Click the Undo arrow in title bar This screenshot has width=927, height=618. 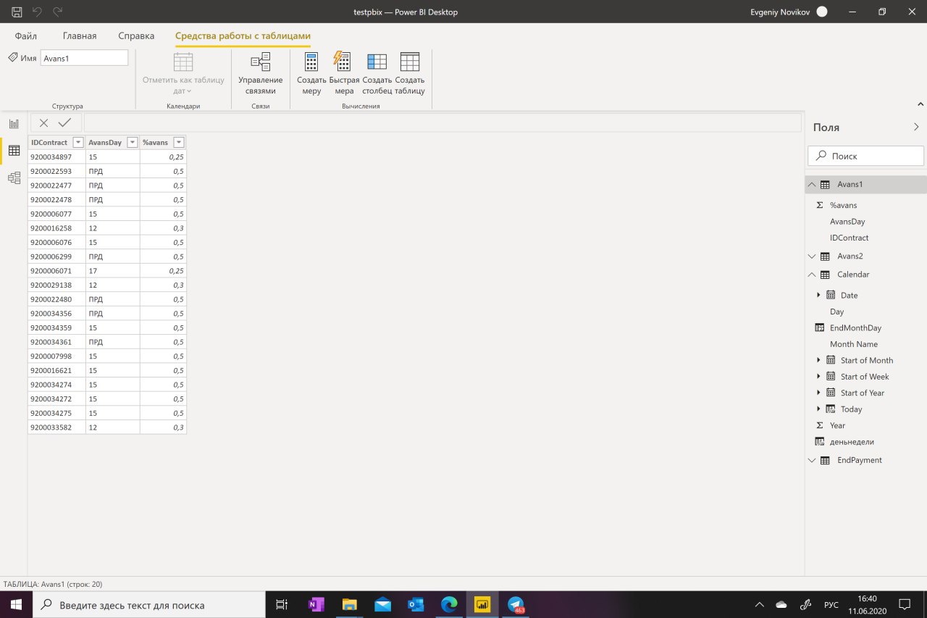coord(38,12)
